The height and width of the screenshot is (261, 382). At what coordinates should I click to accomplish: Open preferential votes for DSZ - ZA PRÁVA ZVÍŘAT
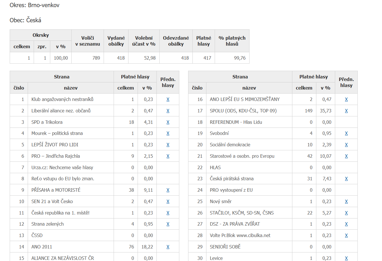coord(346,224)
